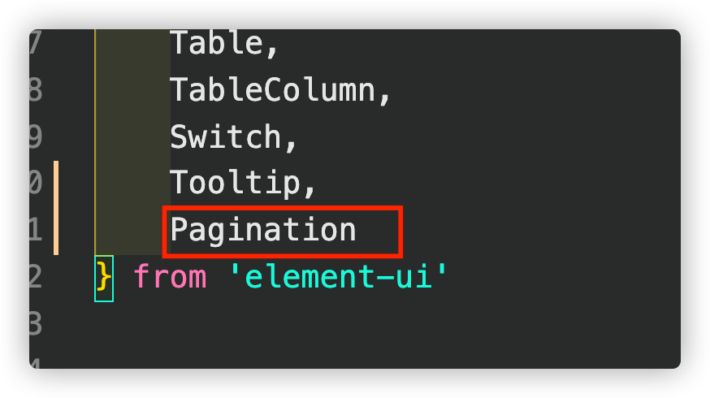Screen dimensions: 710x398
Task: Select line number beside Table
Action: (35, 42)
